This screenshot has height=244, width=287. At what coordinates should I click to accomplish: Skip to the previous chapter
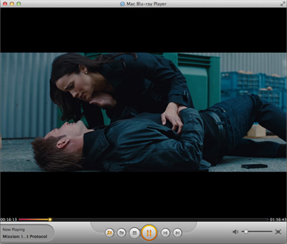(165, 233)
